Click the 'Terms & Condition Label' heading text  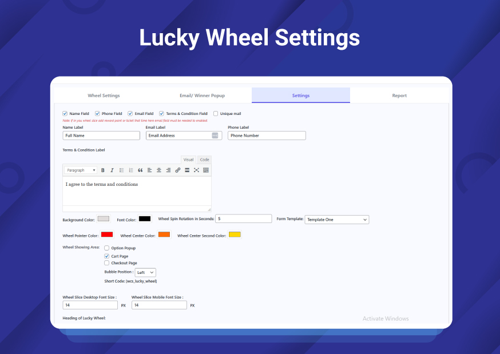(84, 150)
